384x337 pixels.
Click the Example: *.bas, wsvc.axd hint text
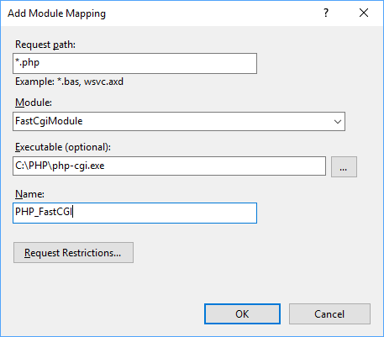point(69,82)
